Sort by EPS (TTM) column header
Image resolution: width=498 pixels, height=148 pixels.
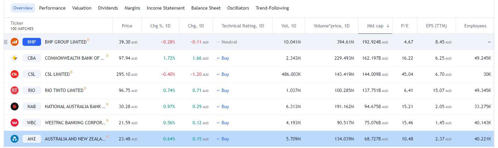[436, 26]
